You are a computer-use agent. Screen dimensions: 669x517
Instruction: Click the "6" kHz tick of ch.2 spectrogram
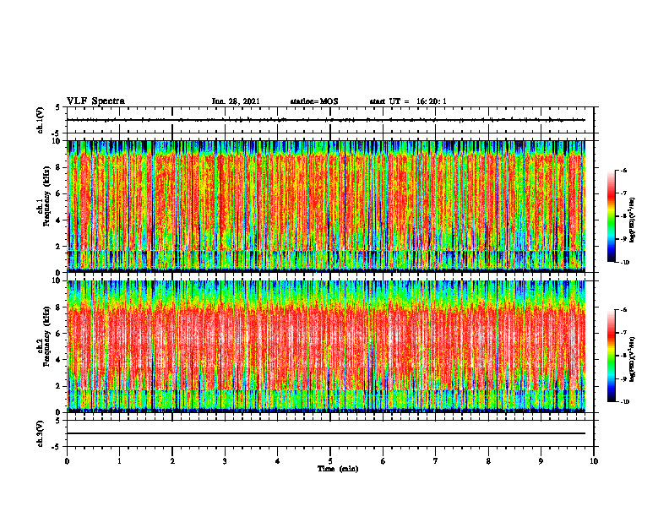click(x=59, y=334)
